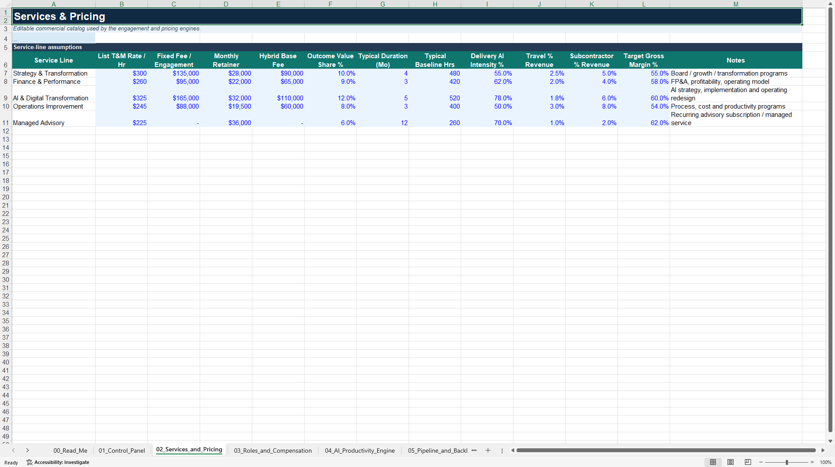Image resolution: width=835 pixels, height=467 pixels.
Task: Open the 04_AI_Productivity_Engine sheet tab
Action: [x=360, y=450]
